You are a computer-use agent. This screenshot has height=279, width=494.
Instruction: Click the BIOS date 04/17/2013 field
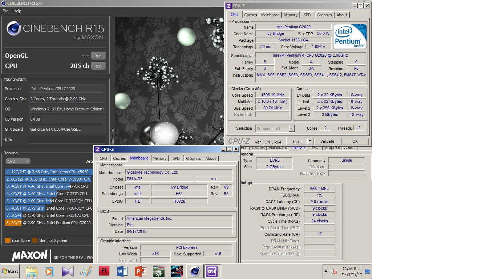click(x=179, y=231)
